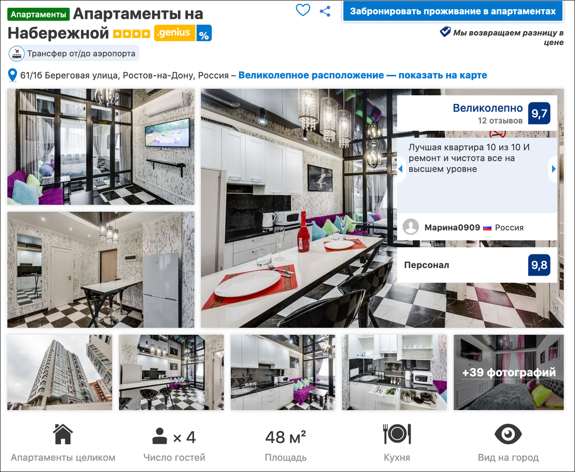
Task: Click the green Апартаменты category label
Action: 39,14
